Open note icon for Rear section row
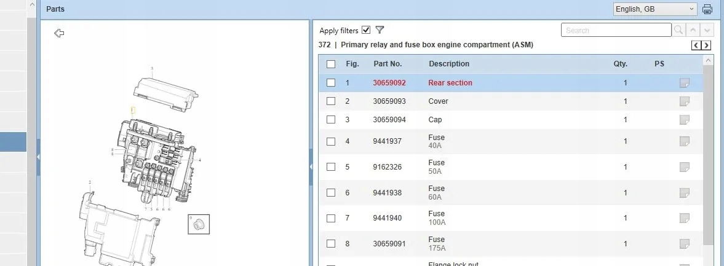Screen dimensions: 724x266 tap(684, 83)
